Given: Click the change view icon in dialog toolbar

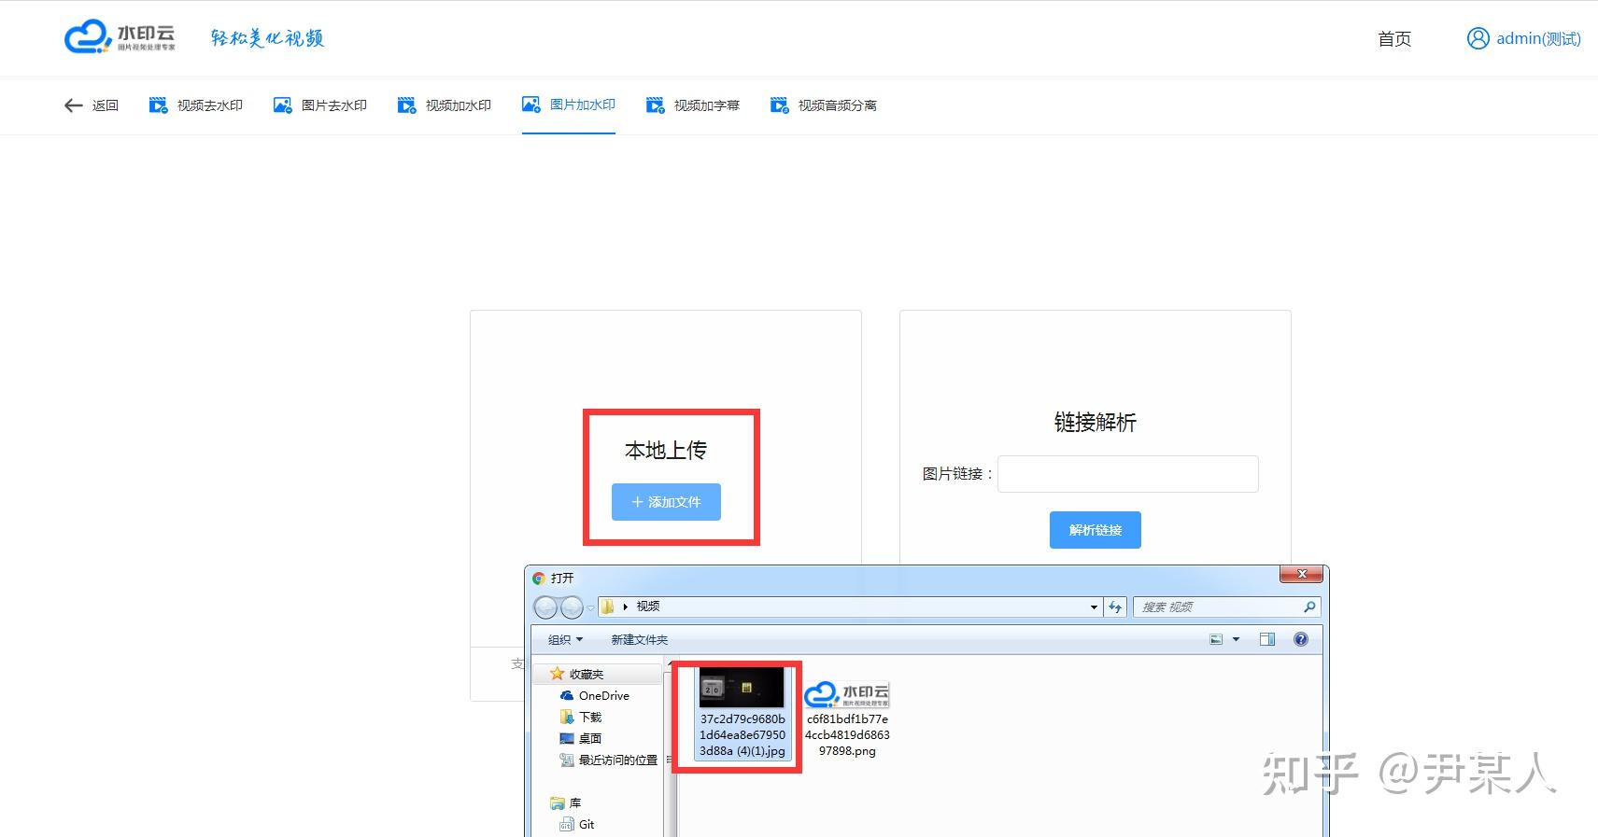Looking at the screenshot, I should coord(1216,639).
